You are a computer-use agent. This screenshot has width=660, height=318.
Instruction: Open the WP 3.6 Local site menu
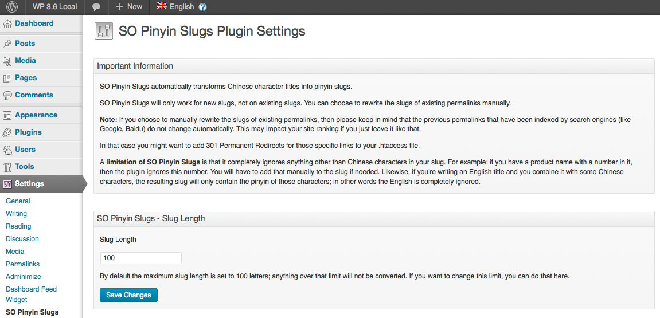tap(55, 7)
